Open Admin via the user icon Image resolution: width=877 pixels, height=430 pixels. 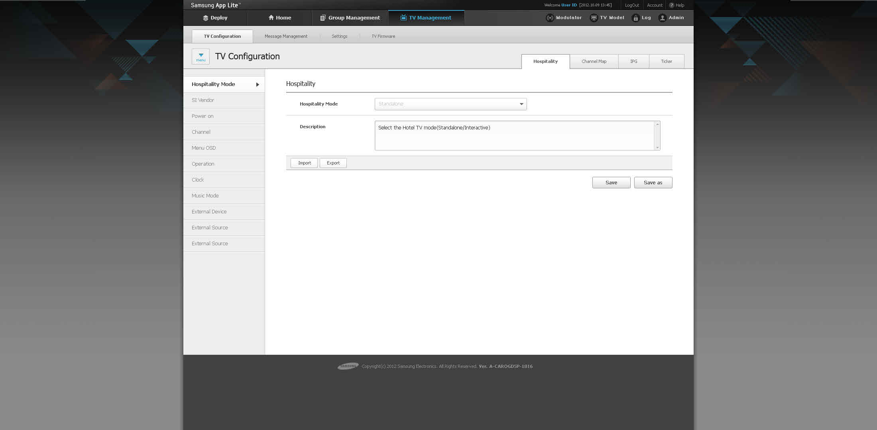(663, 18)
